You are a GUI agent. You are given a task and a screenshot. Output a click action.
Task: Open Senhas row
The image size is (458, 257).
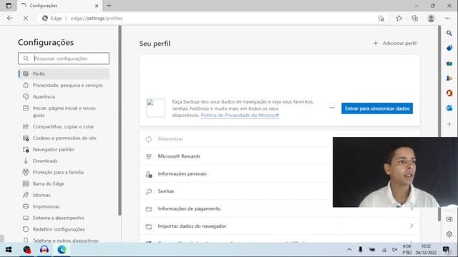tap(280, 191)
